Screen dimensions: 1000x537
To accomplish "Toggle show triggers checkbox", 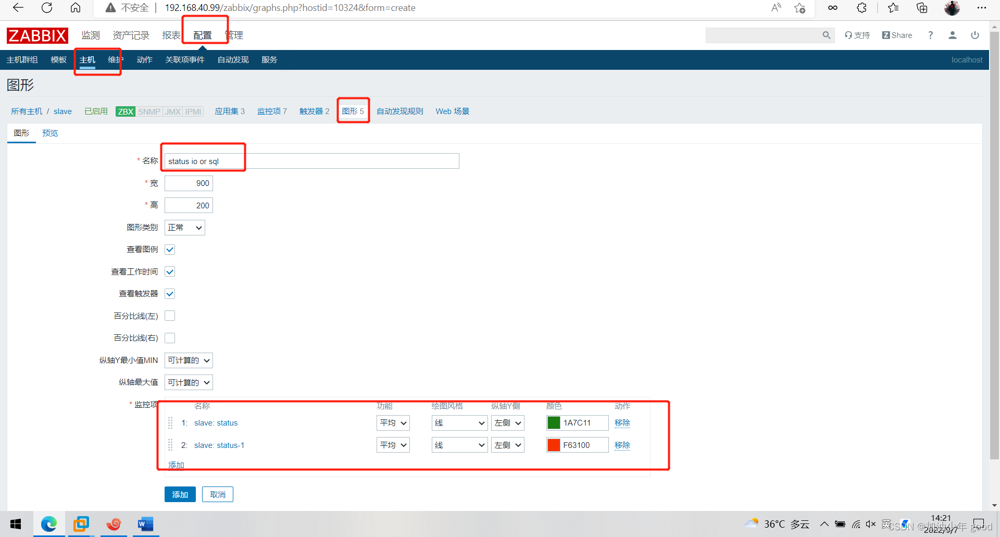I will point(170,294).
